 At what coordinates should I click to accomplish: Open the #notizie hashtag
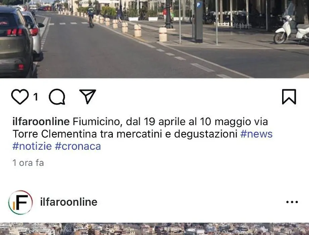(x=32, y=146)
